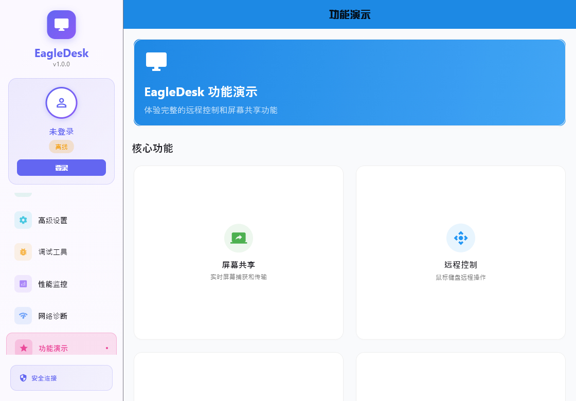576x401 pixels.
Task: Open the 屏幕共享 feature card
Action: tap(238, 252)
